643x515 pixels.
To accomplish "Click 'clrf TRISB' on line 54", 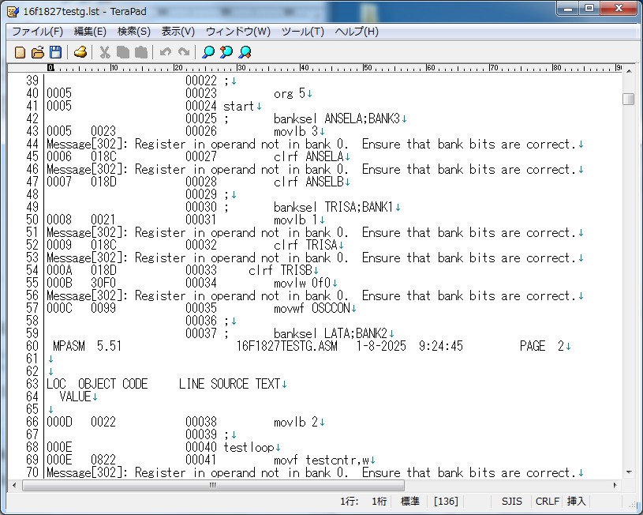I will [x=280, y=271].
